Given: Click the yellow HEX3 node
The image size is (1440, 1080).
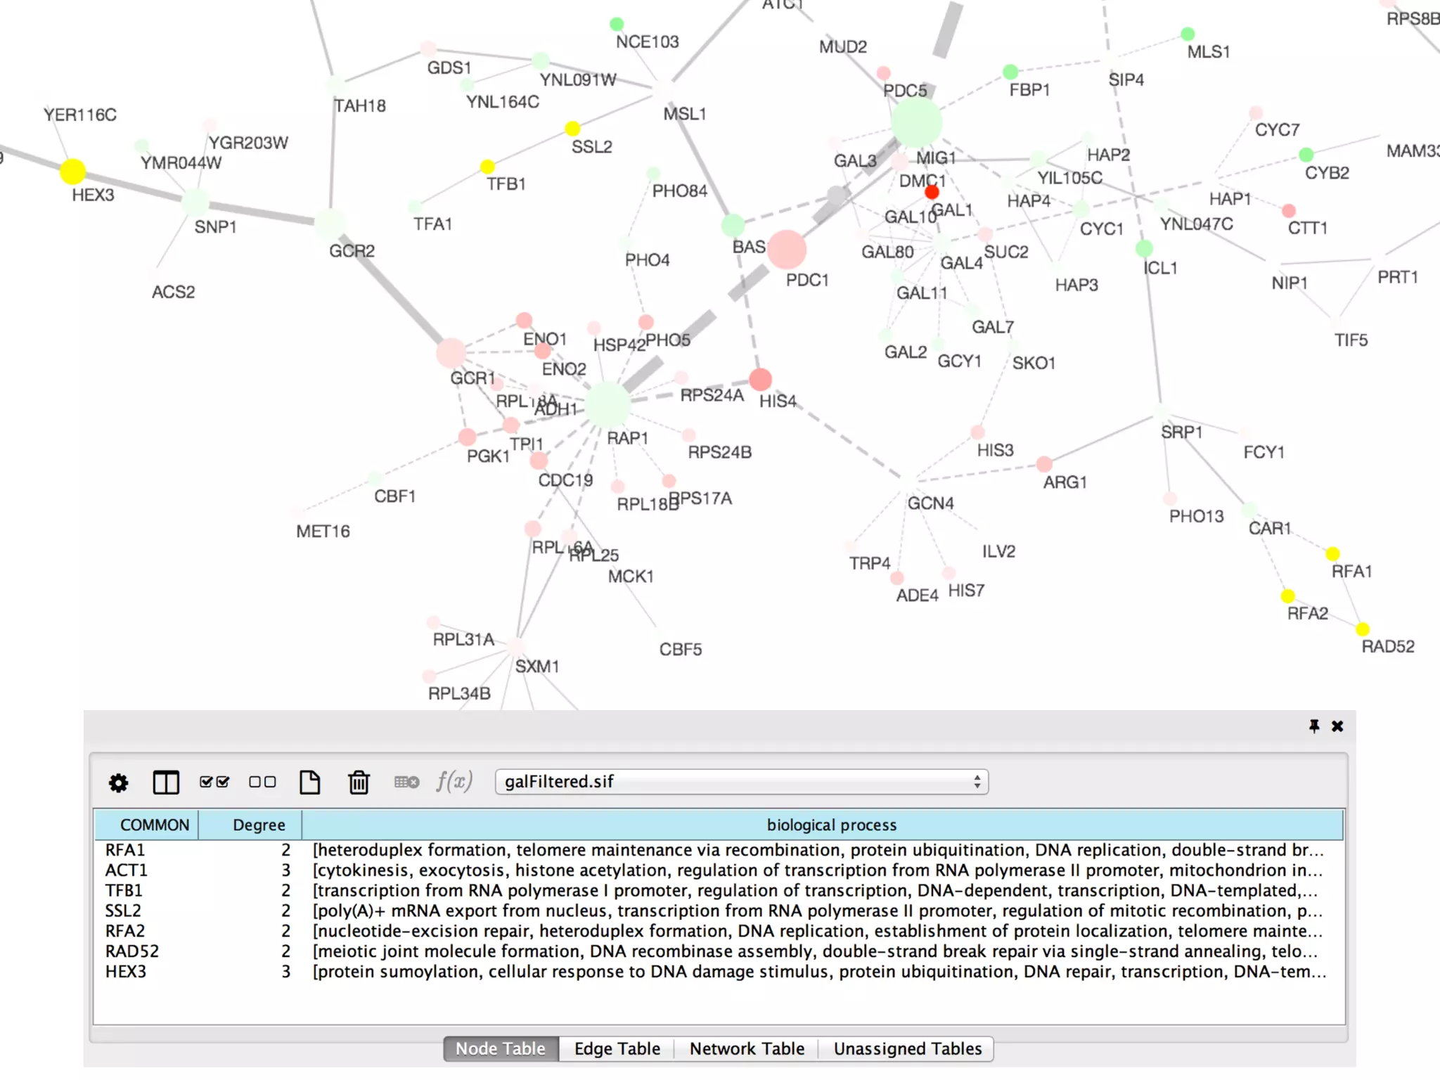Looking at the screenshot, I should point(72,171).
